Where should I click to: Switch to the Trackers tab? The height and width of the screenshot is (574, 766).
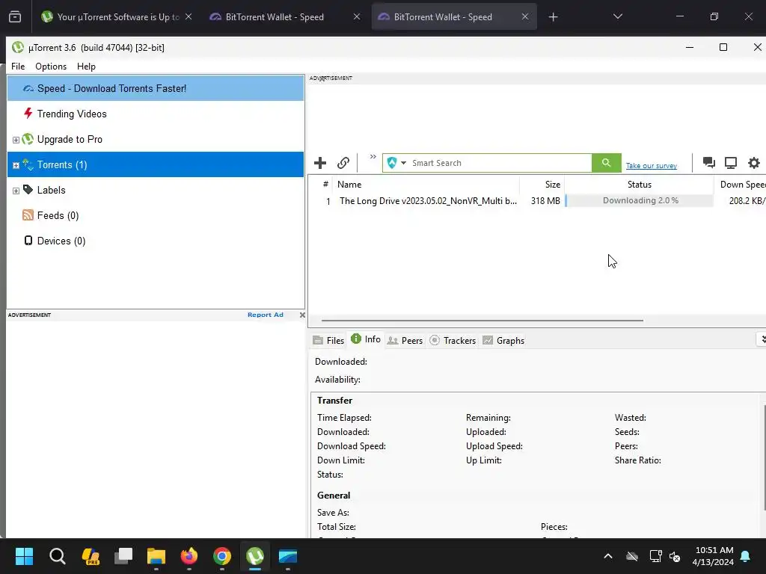coord(453,340)
